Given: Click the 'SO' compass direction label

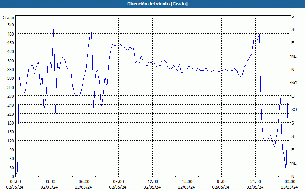Looking at the screenshot, I should point(294,110).
